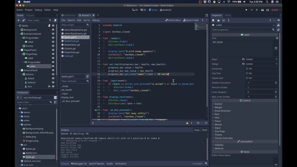Switch to 2D workspace

(x=135, y=10)
